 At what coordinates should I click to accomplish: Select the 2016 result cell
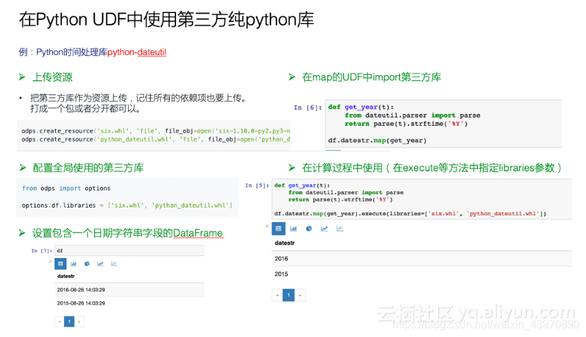pos(422,259)
